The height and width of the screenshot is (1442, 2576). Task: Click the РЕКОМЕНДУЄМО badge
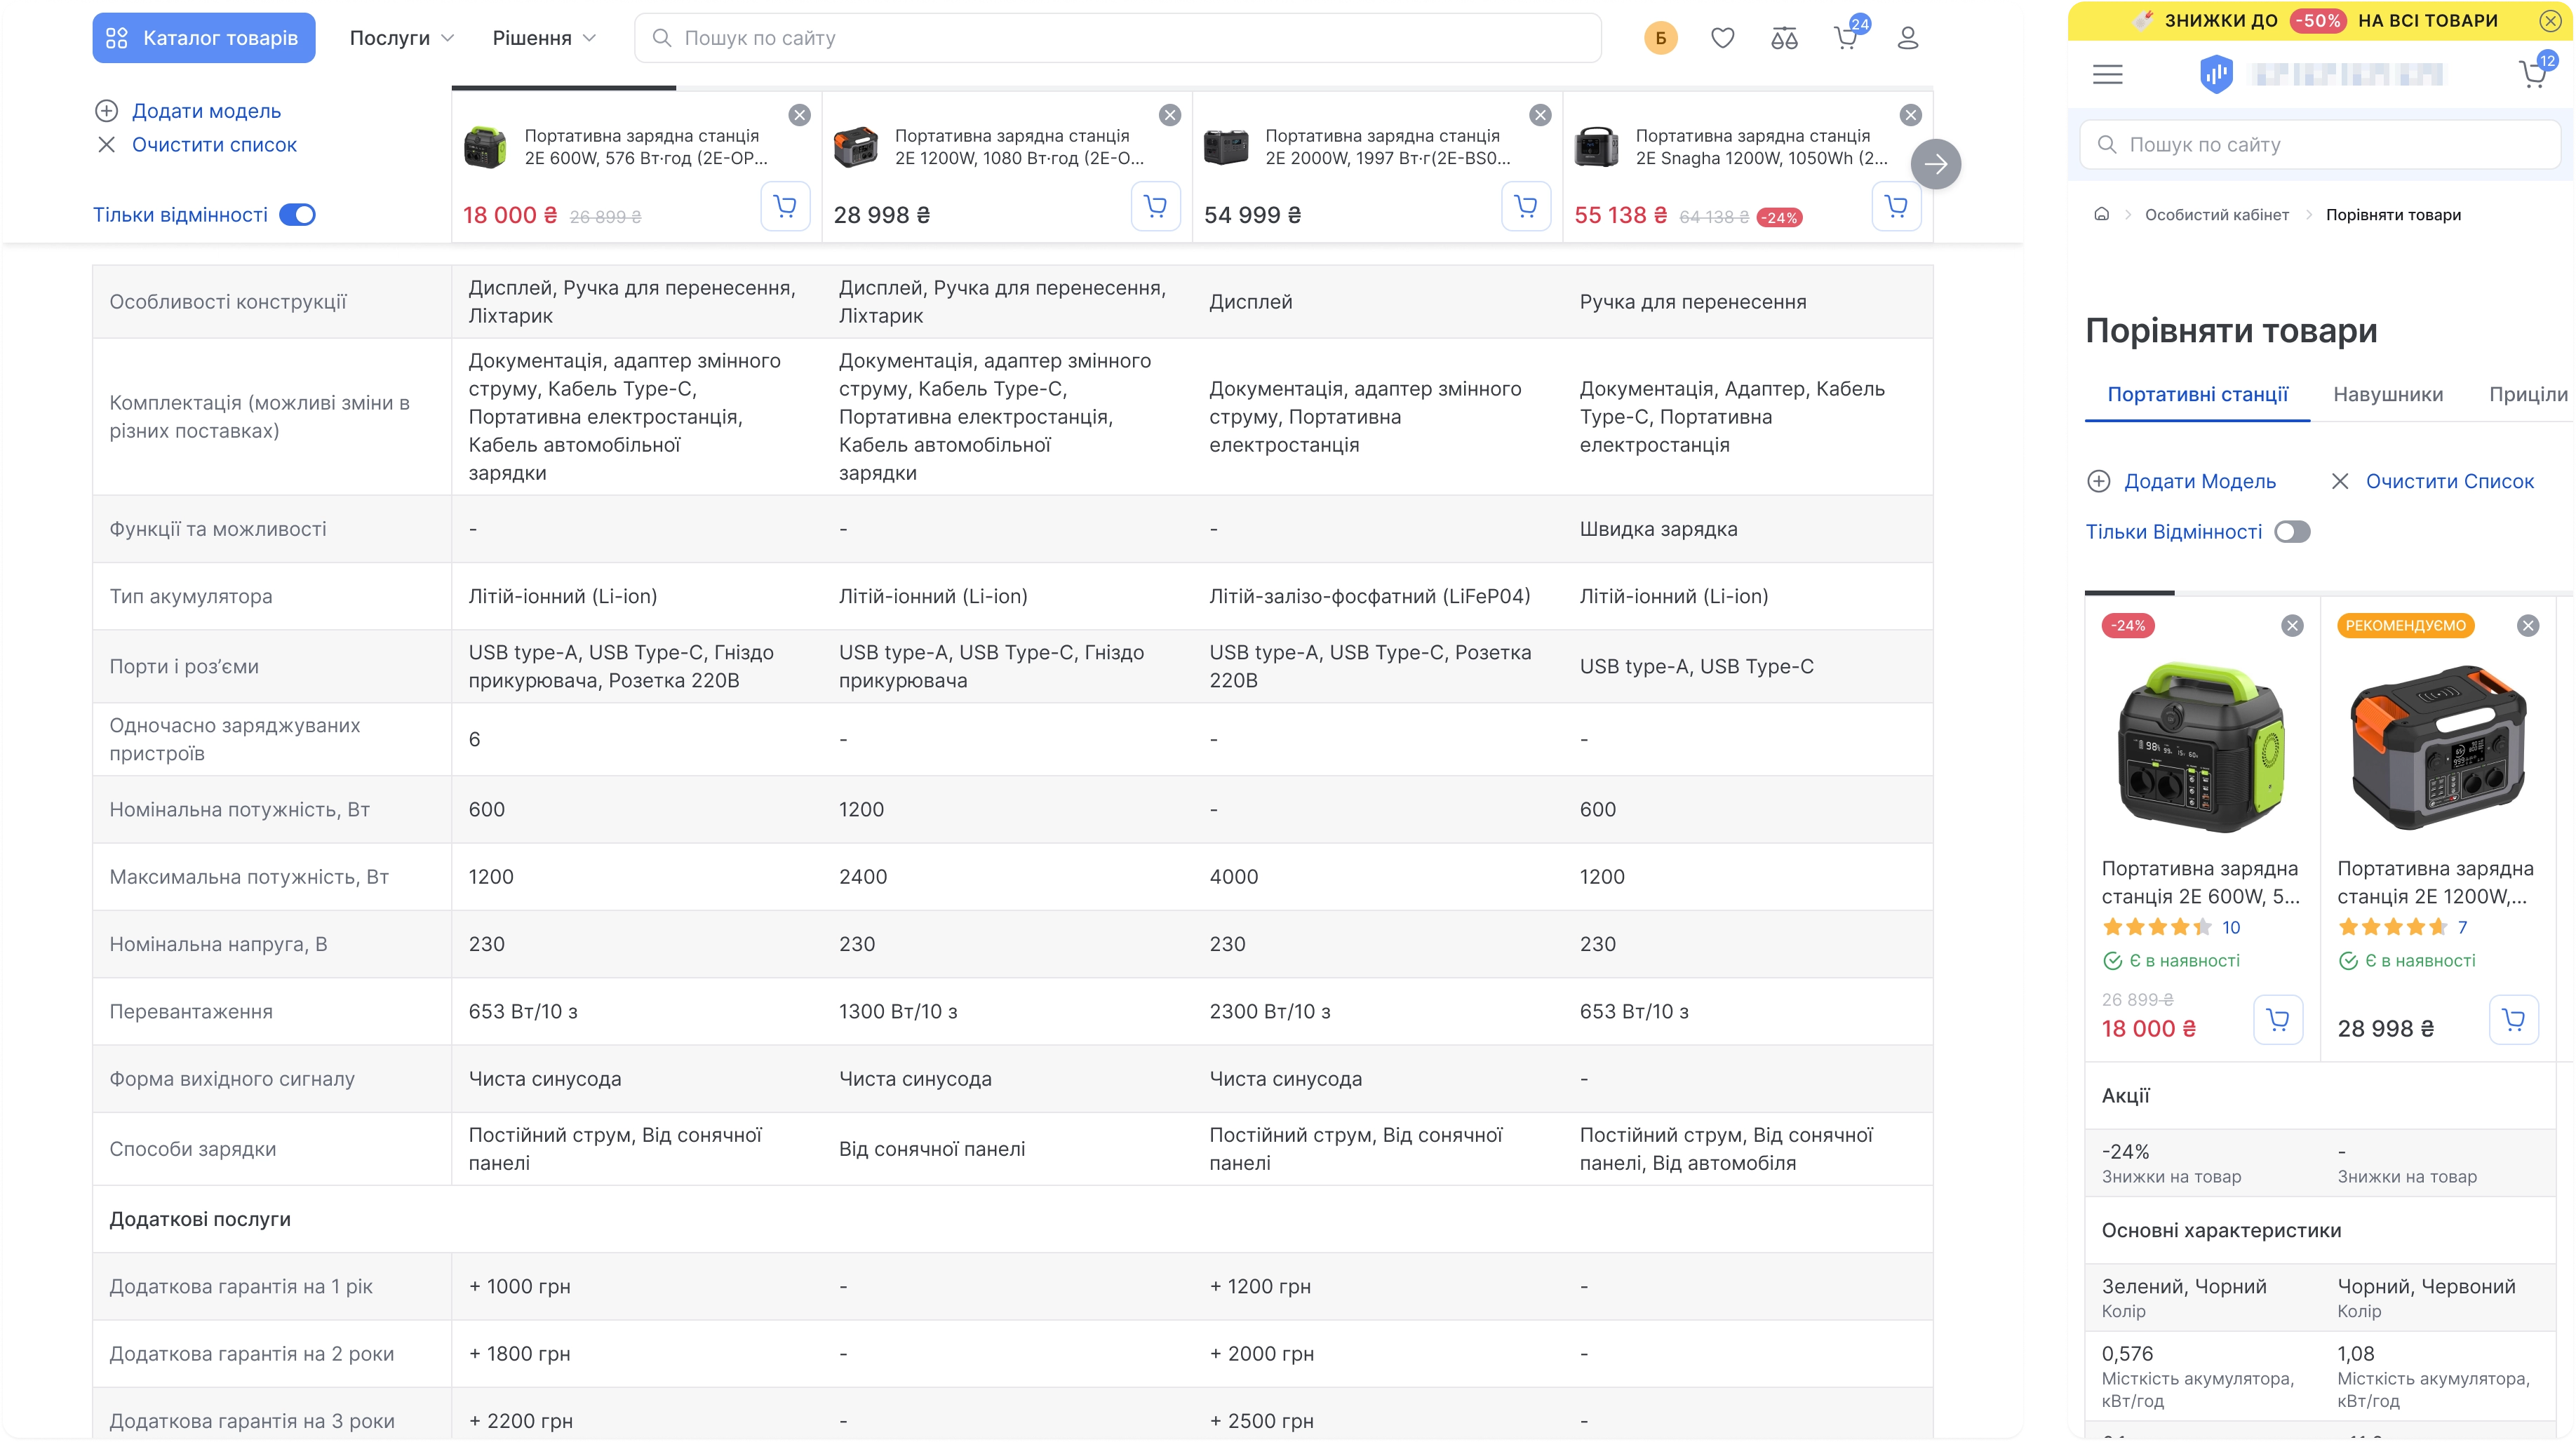click(2405, 626)
